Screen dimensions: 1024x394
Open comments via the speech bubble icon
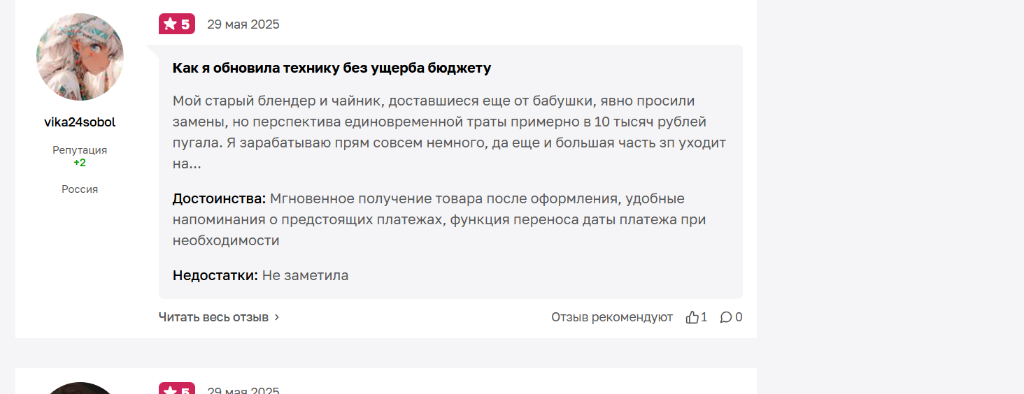click(x=726, y=317)
